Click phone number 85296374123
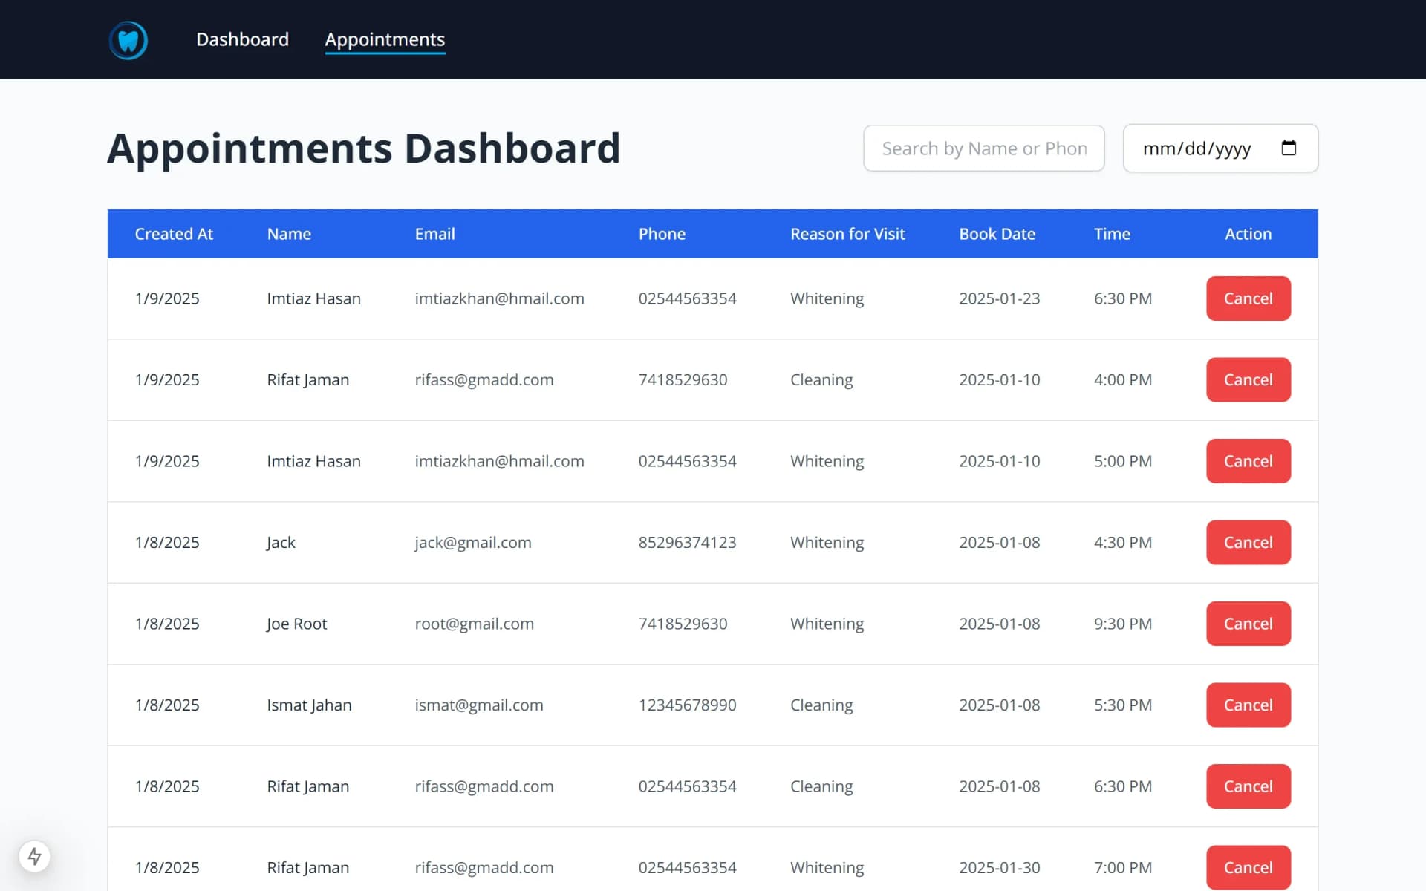 687,543
